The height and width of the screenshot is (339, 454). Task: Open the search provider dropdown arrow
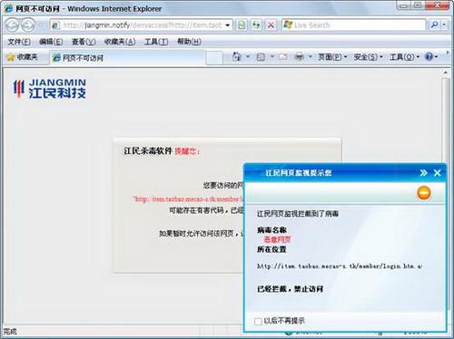tap(444, 24)
